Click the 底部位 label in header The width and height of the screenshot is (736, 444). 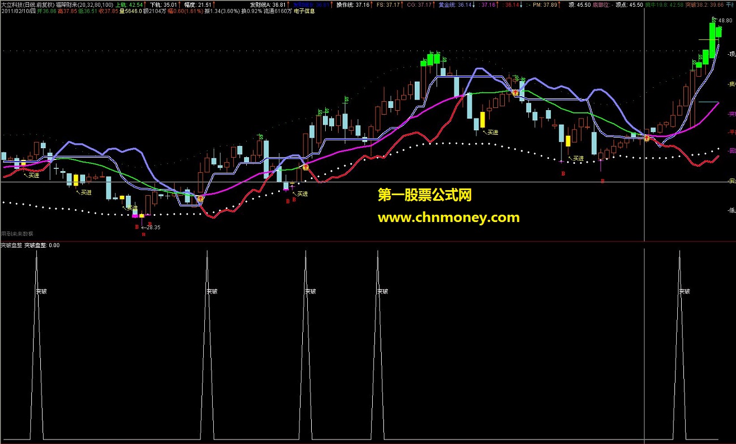pos(602,4)
